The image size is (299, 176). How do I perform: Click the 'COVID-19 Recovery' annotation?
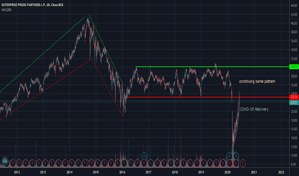[254, 109]
